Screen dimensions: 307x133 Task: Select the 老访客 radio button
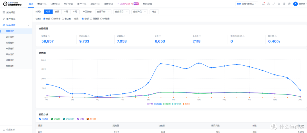tap(63, 19)
